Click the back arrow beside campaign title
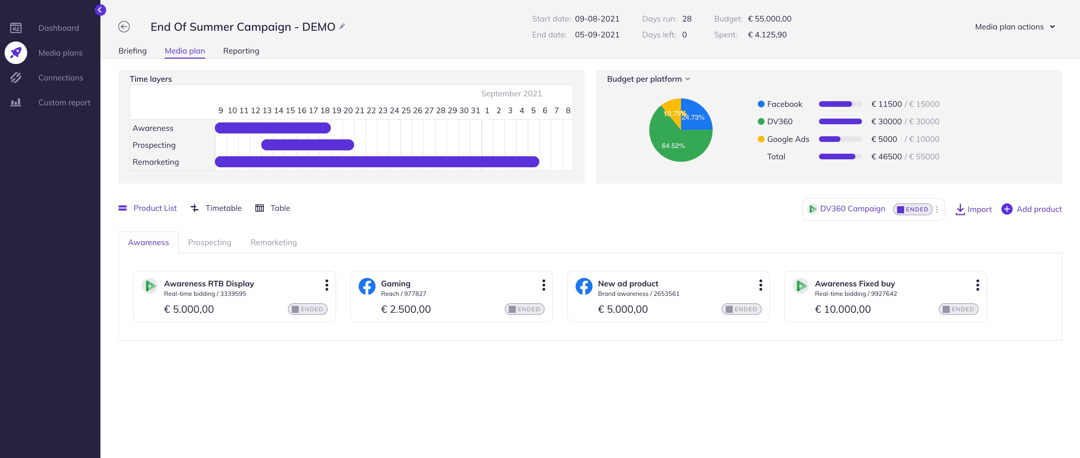 [x=124, y=27]
